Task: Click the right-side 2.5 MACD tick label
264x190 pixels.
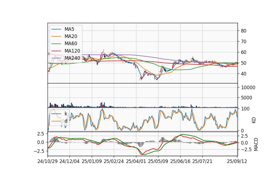Action: coord(244,136)
